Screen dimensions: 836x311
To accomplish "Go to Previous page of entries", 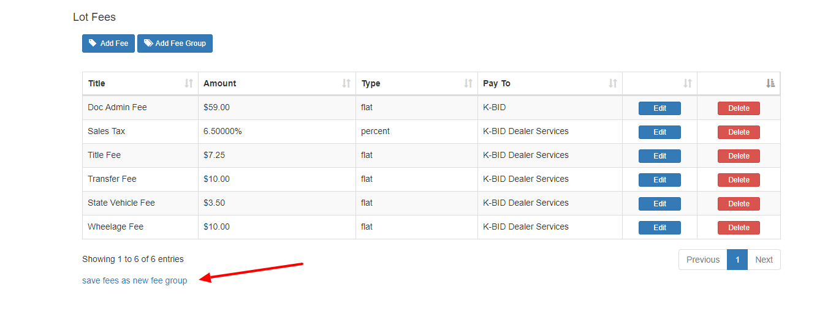I will coord(703,260).
